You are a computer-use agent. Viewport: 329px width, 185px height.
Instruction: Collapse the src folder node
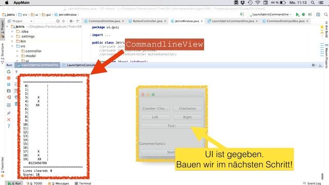point(12,46)
